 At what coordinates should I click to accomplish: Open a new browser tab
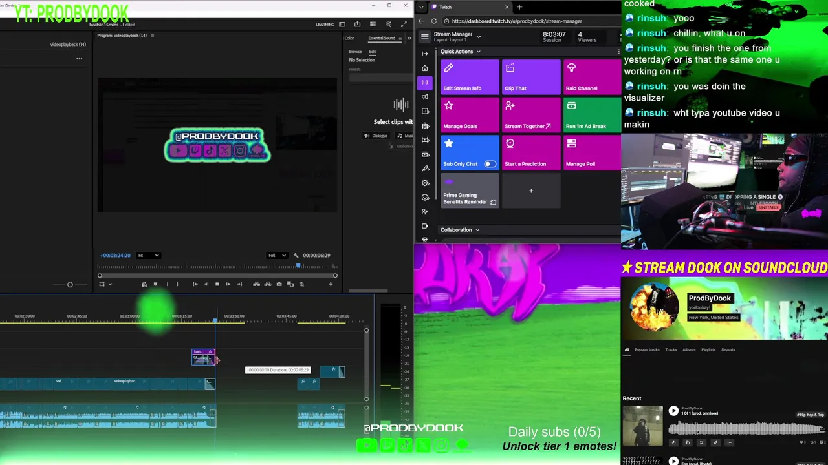(x=519, y=7)
